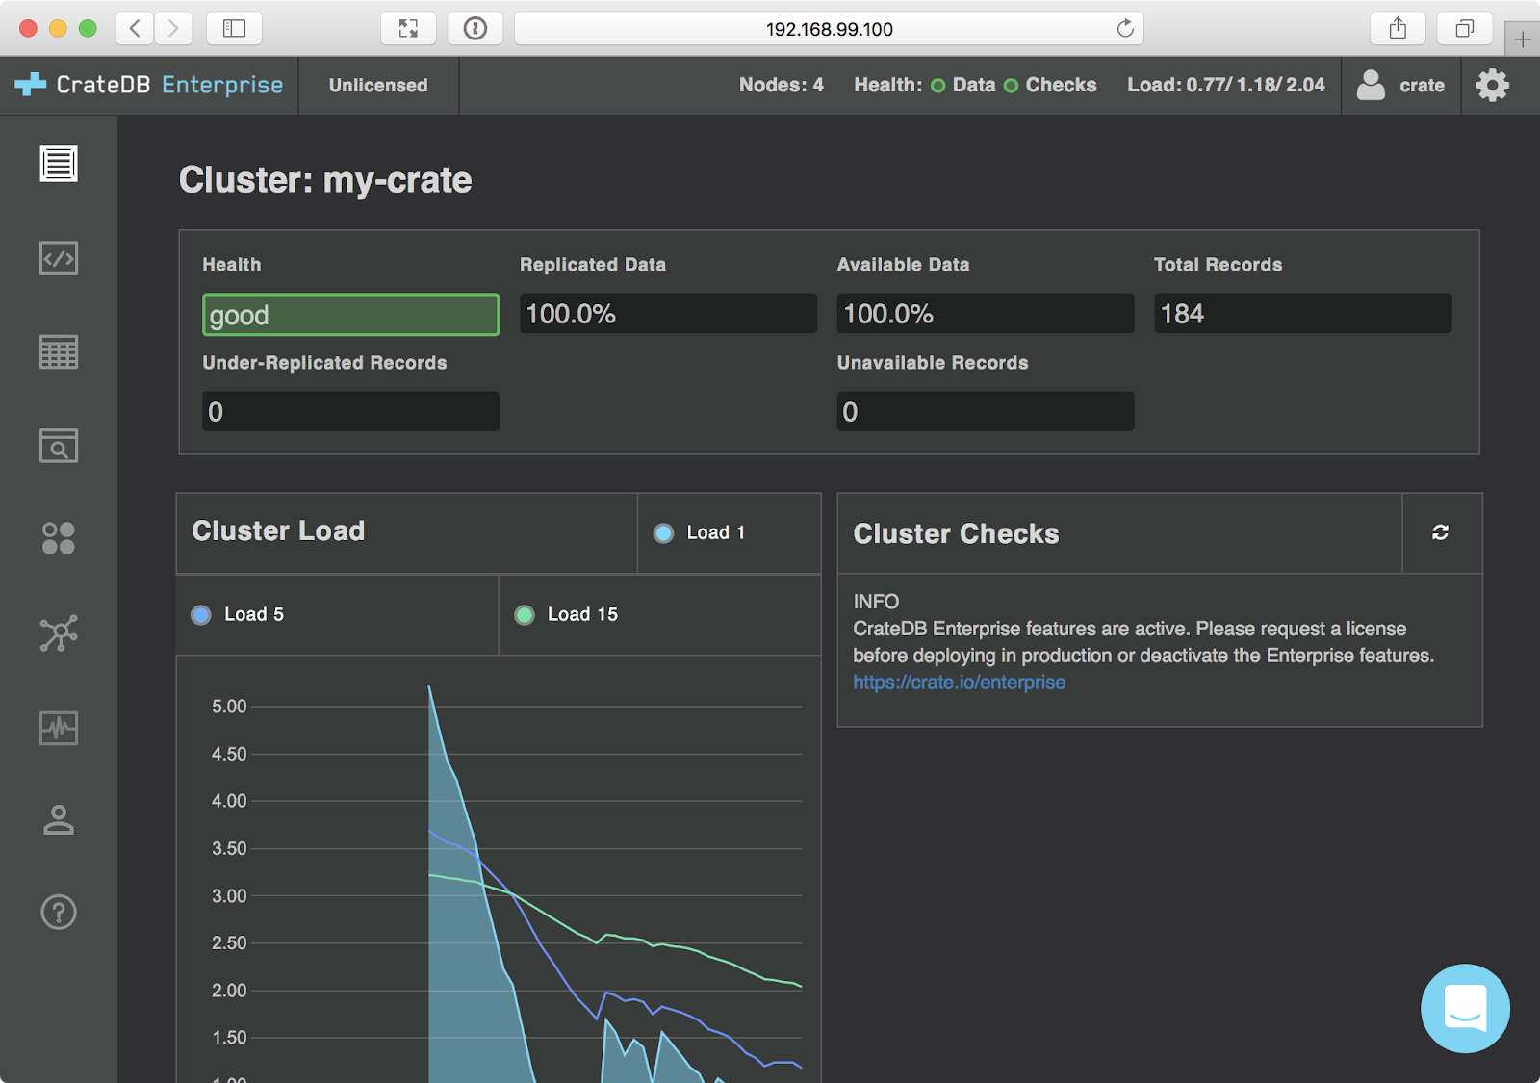Open the Help icon in sidebar
The image size is (1540, 1083).
point(59,912)
